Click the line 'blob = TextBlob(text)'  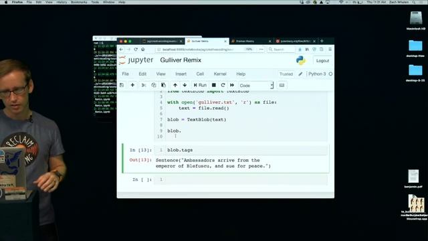click(x=197, y=120)
